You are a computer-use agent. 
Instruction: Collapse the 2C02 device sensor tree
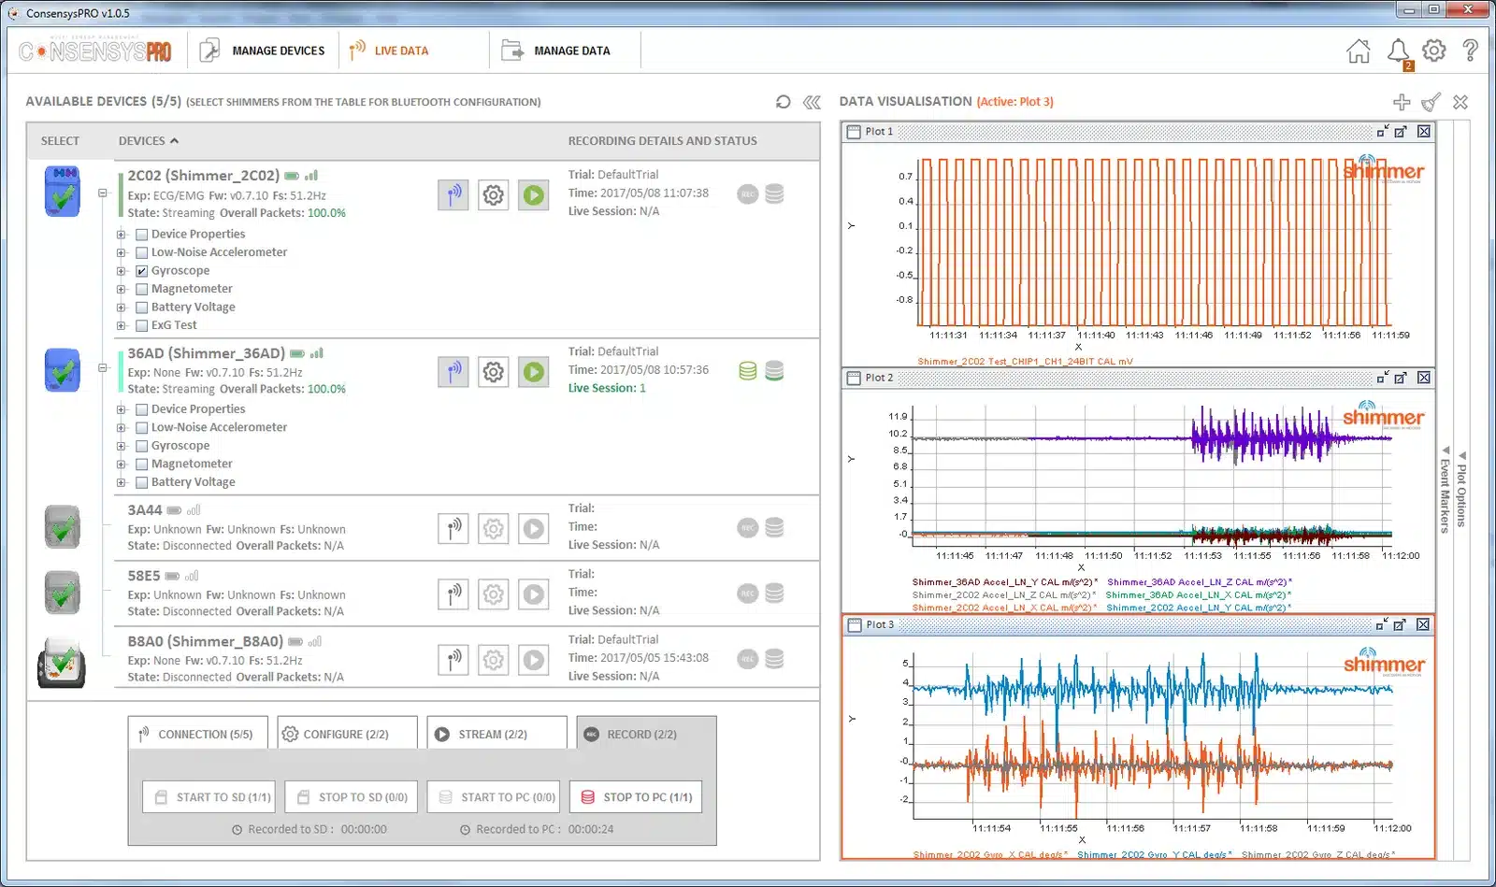[x=103, y=193]
